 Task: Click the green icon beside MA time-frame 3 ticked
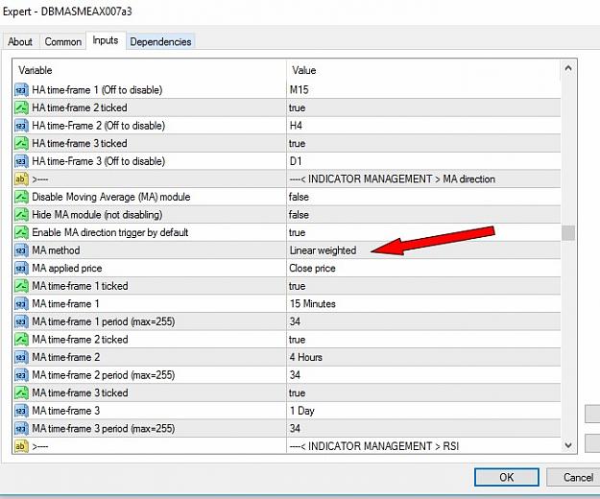21,392
